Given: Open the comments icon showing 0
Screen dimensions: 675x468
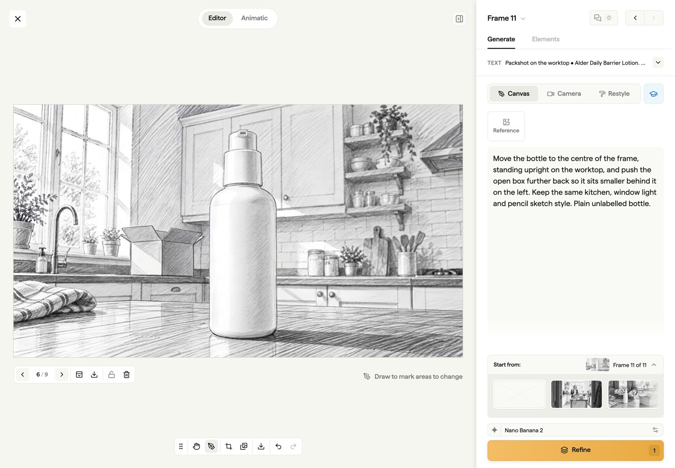Looking at the screenshot, I should pos(603,18).
